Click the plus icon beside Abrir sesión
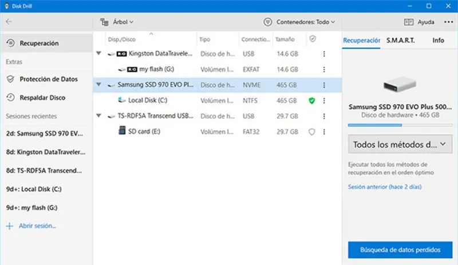Image resolution: width=458 pixels, height=265 pixels. pyautogui.click(x=10, y=226)
